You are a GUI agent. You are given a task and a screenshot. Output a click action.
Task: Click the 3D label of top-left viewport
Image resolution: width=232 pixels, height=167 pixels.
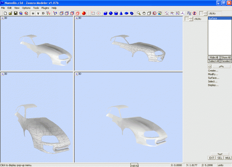click(x=5, y=18)
